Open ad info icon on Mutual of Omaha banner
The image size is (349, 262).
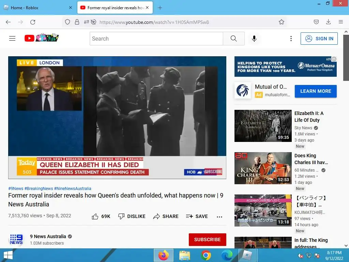pyautogui.click(x=334, y=59)
